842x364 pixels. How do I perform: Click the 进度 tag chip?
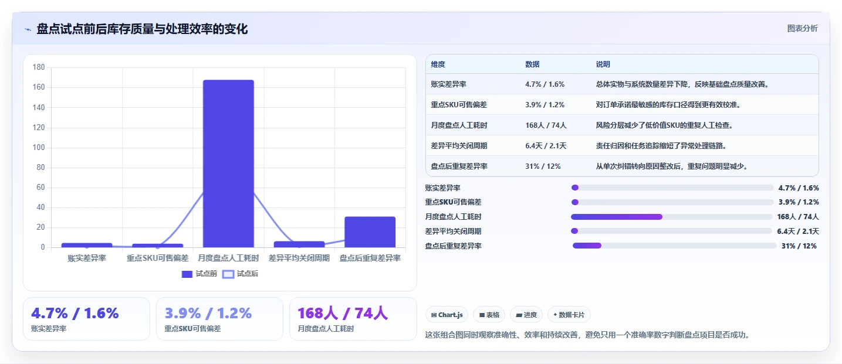527,315
